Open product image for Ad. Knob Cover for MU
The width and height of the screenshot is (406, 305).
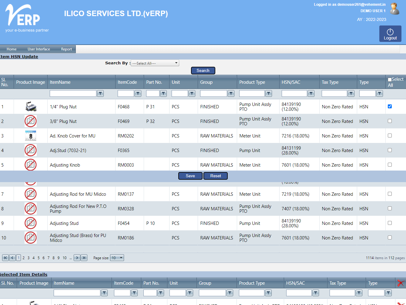[31, 136]
